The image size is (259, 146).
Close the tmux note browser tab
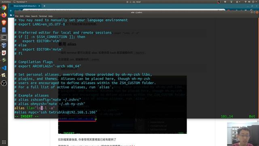(39, 6)
